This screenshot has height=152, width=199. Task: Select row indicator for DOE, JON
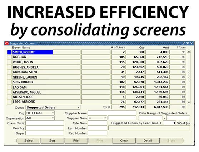pyautogui.click(x=9, y=57)
